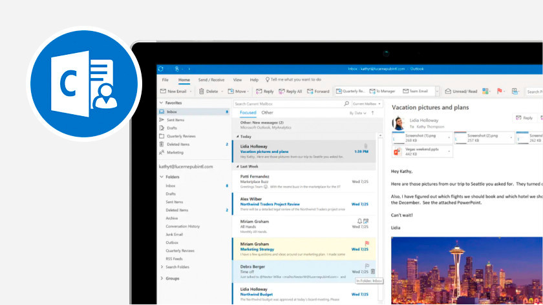Image resolution: width=543 pixels, height=305 pixels.
Task: Toggle the flag on Debra Berger's email
Action: click(367, 264)
